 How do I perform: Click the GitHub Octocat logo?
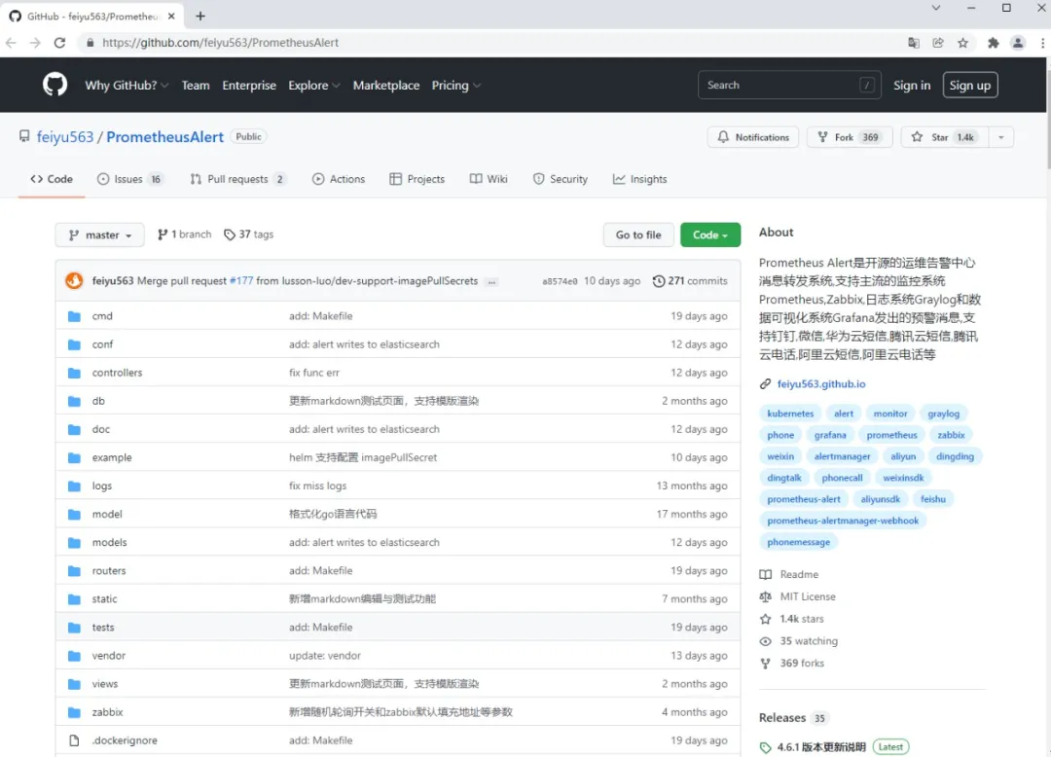coord(54,85)
